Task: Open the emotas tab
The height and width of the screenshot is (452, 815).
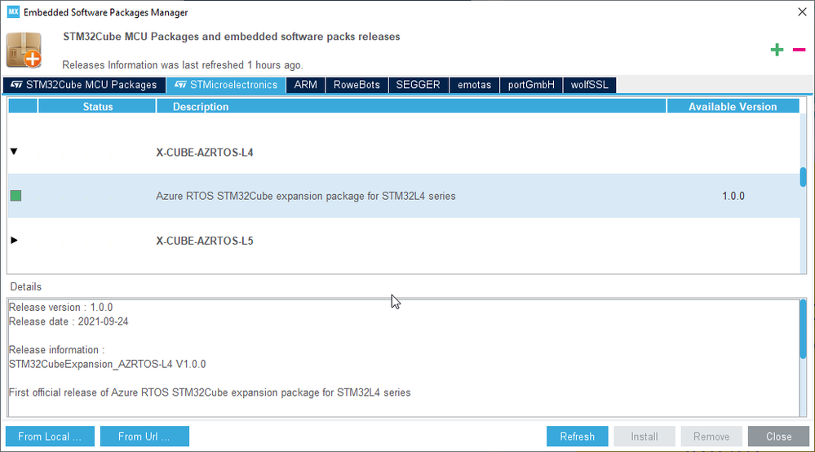Action: click(x=474, y=85)
